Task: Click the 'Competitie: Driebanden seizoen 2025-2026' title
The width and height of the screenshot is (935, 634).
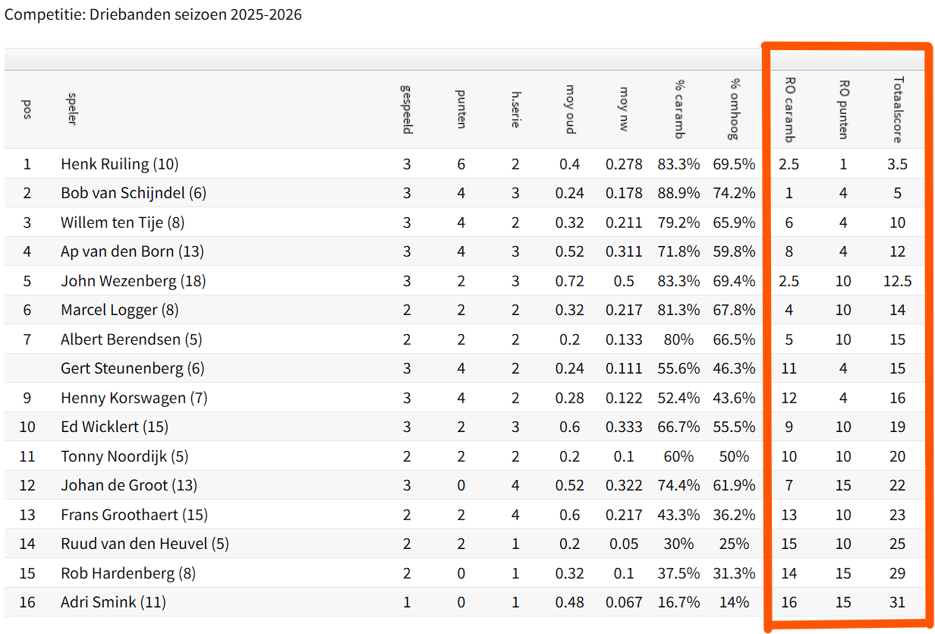Action: (153, 14)
